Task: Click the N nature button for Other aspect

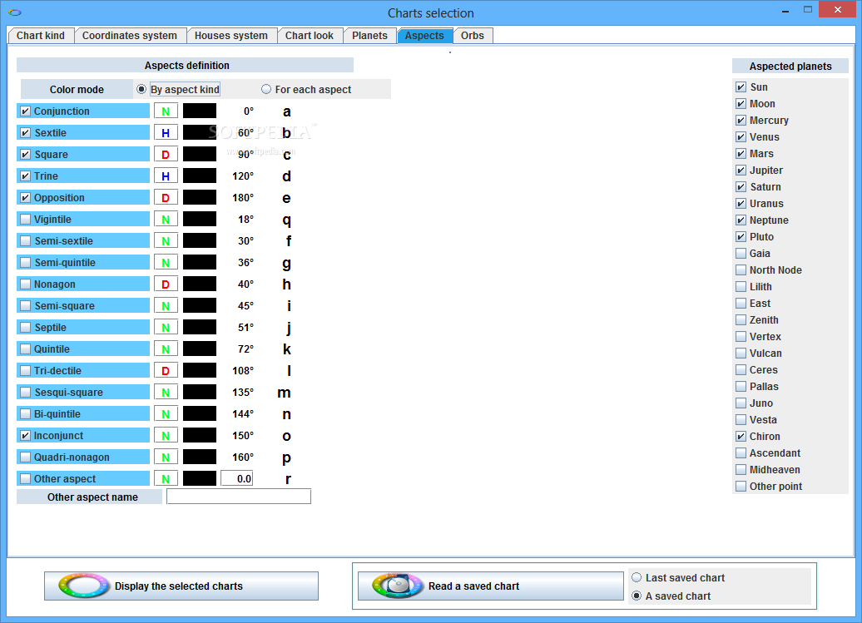Action: 166,478
